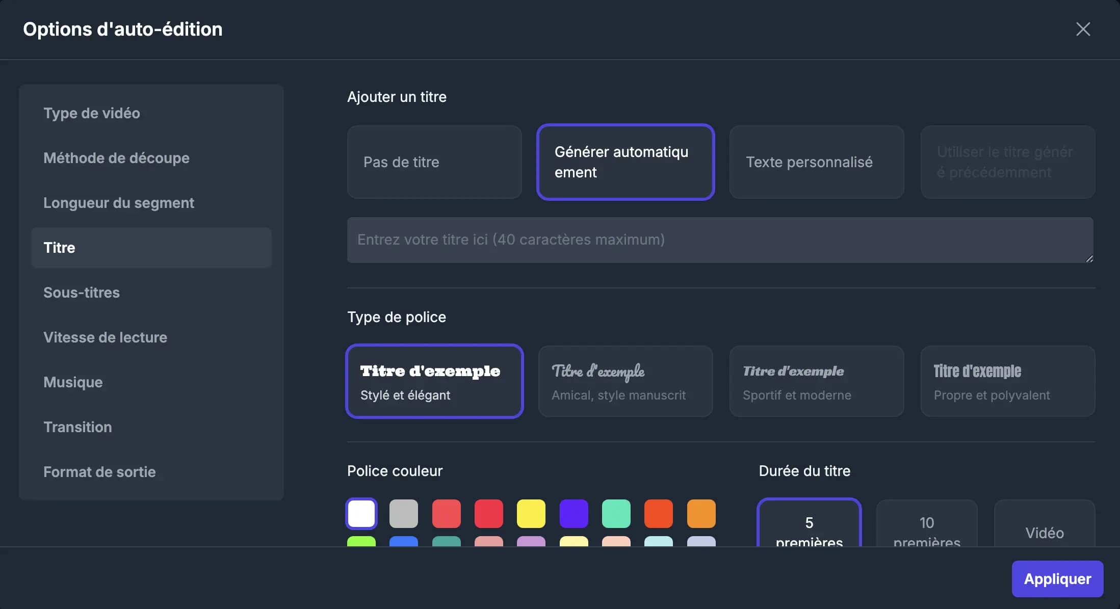Open 'Vitesse de lecture' settings

click(105, 337)
